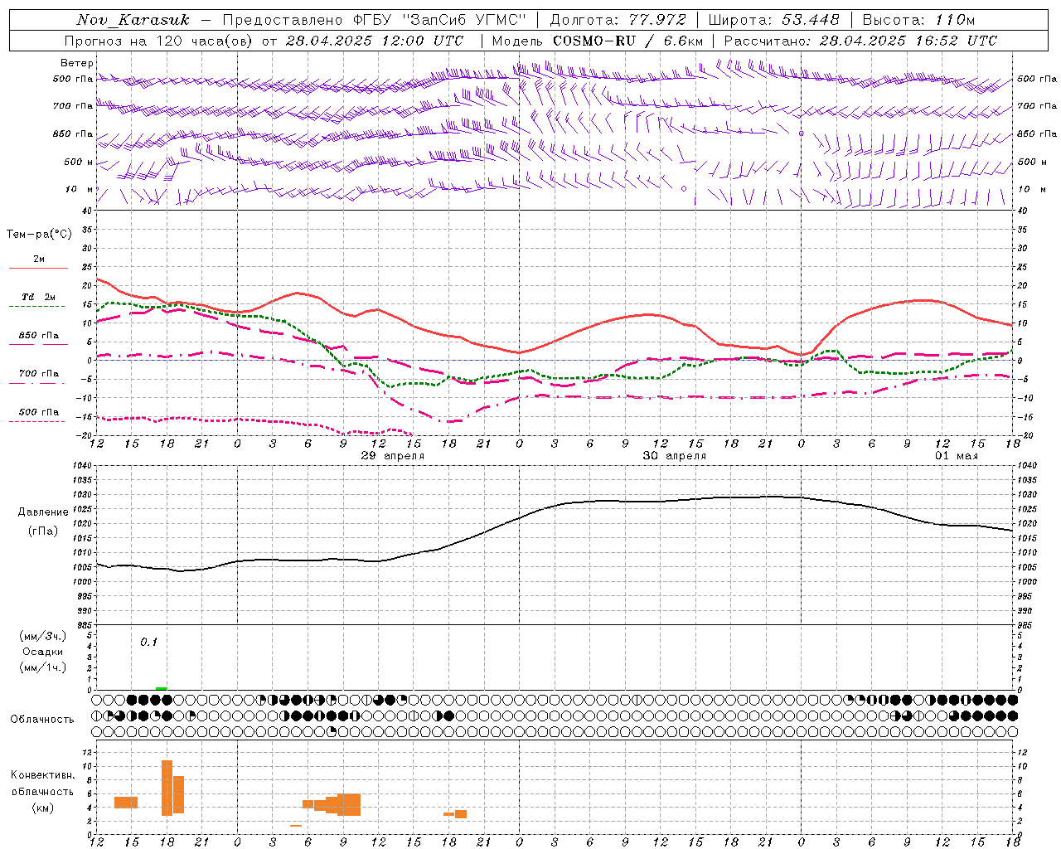Click the '(мм/3ч.)' precipitation unit label
The width and height of the screenshot is (1061, 849).
pos(43,636)
